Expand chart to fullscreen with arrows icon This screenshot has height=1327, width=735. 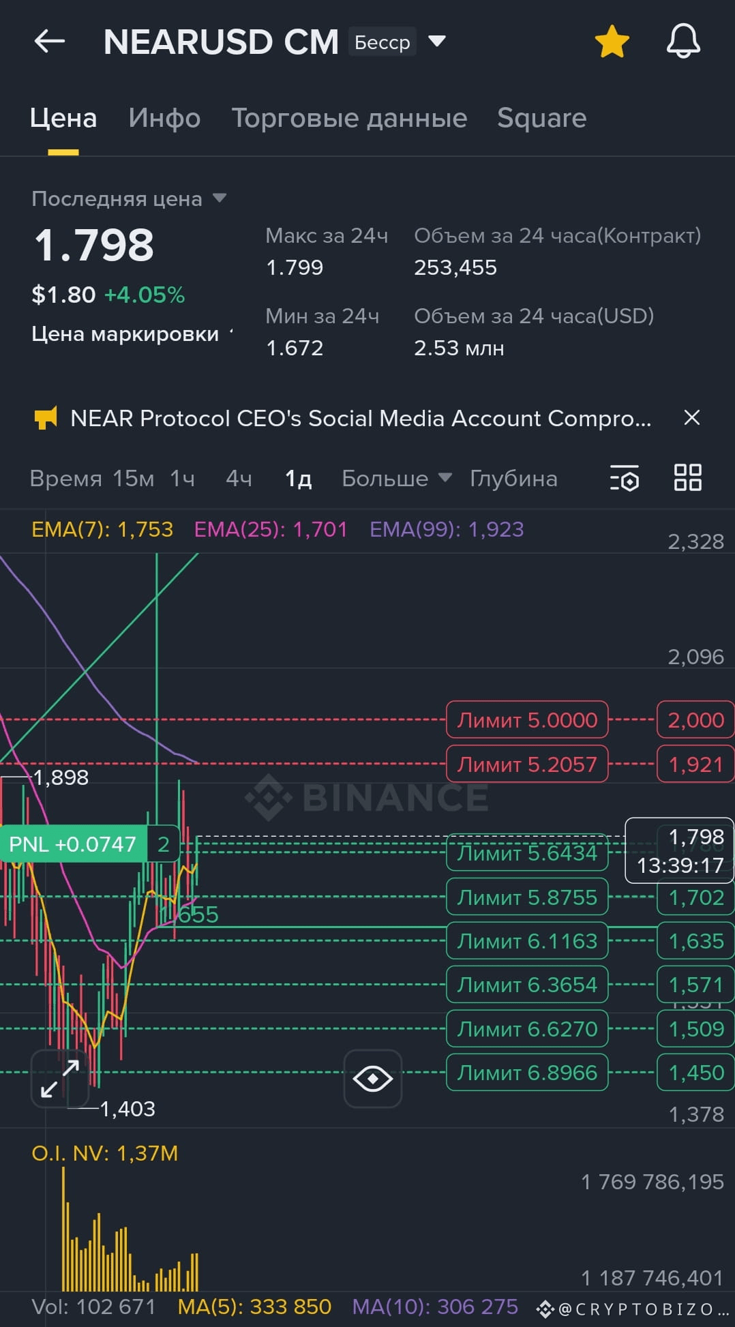[59, 1079]
